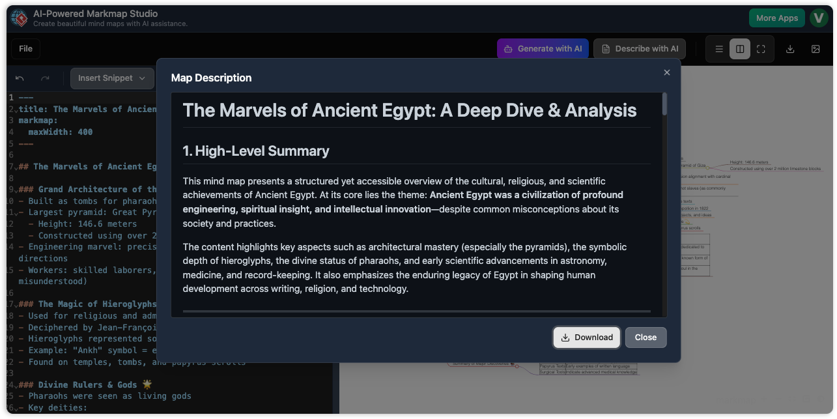
Task: Click the dialog's vertical scrollbar thumb
Action: click(x=664, y=104)
